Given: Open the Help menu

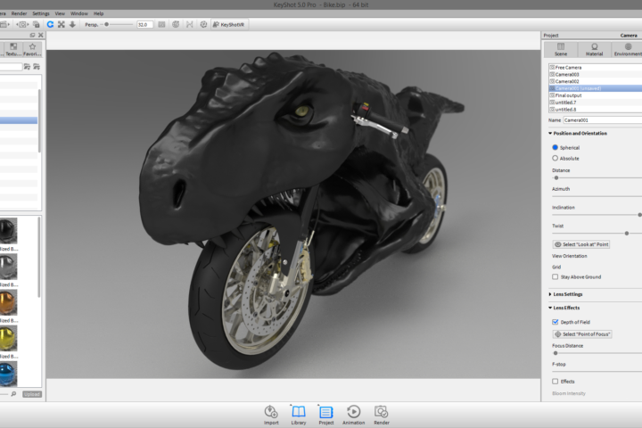Looking at the screenshot, I should (x=98, y=13).
